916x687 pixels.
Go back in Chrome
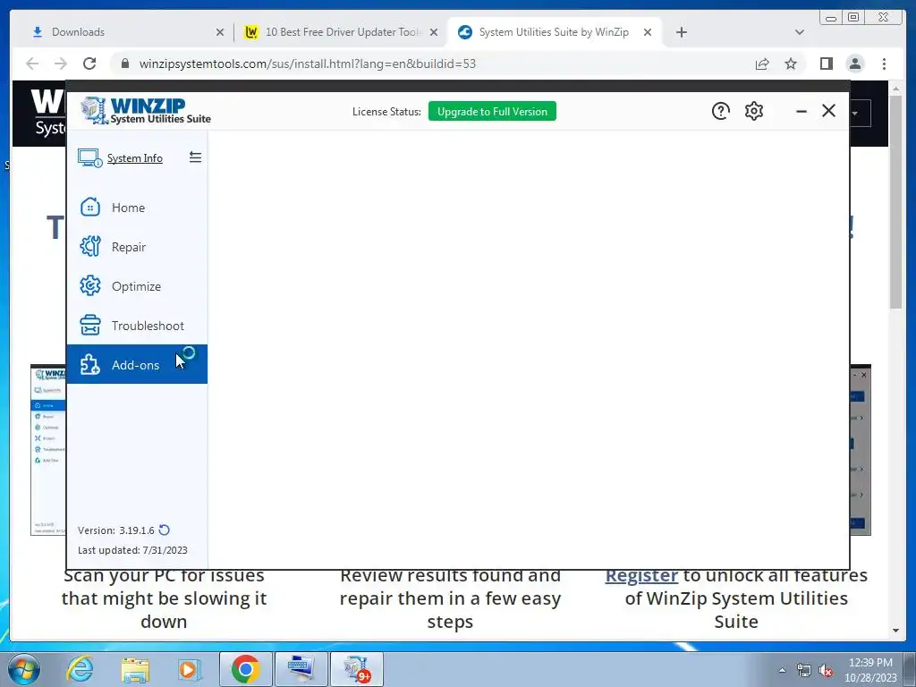click(x=32, y=64)
